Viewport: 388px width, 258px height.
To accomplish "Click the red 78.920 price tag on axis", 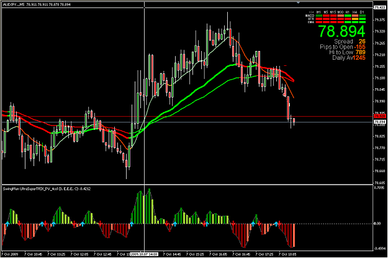I will click(380, 116).
